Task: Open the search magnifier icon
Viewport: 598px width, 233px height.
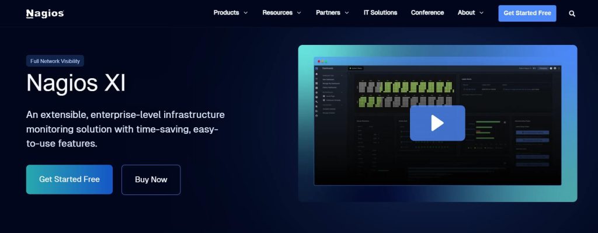Action: click(572, 13)
